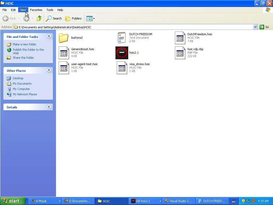This screenshot has width=273, height=205.
Task: Switch to Mypal taskbar group
Action: tap(45, 201)
